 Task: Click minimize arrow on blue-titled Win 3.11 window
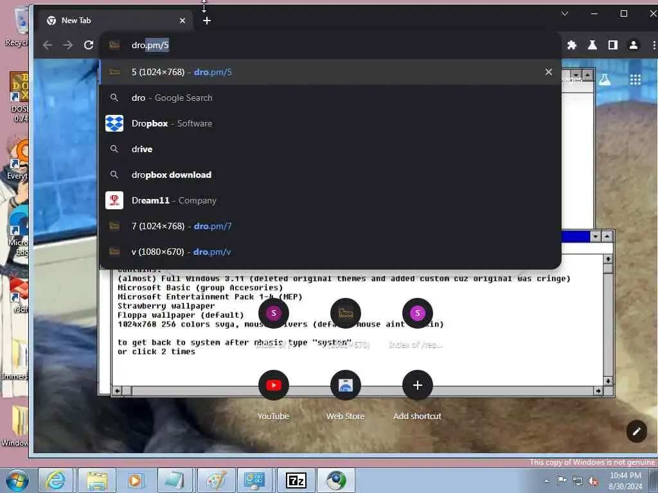[595, 236]
